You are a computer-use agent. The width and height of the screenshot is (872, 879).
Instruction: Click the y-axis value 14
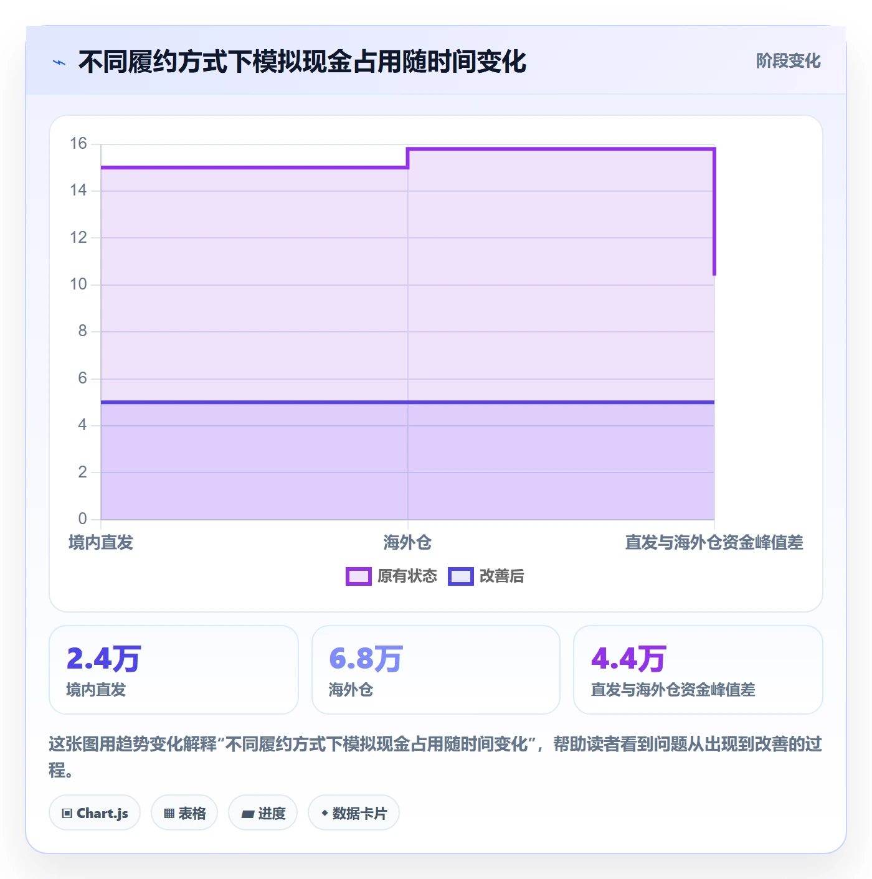coord(78,190)
